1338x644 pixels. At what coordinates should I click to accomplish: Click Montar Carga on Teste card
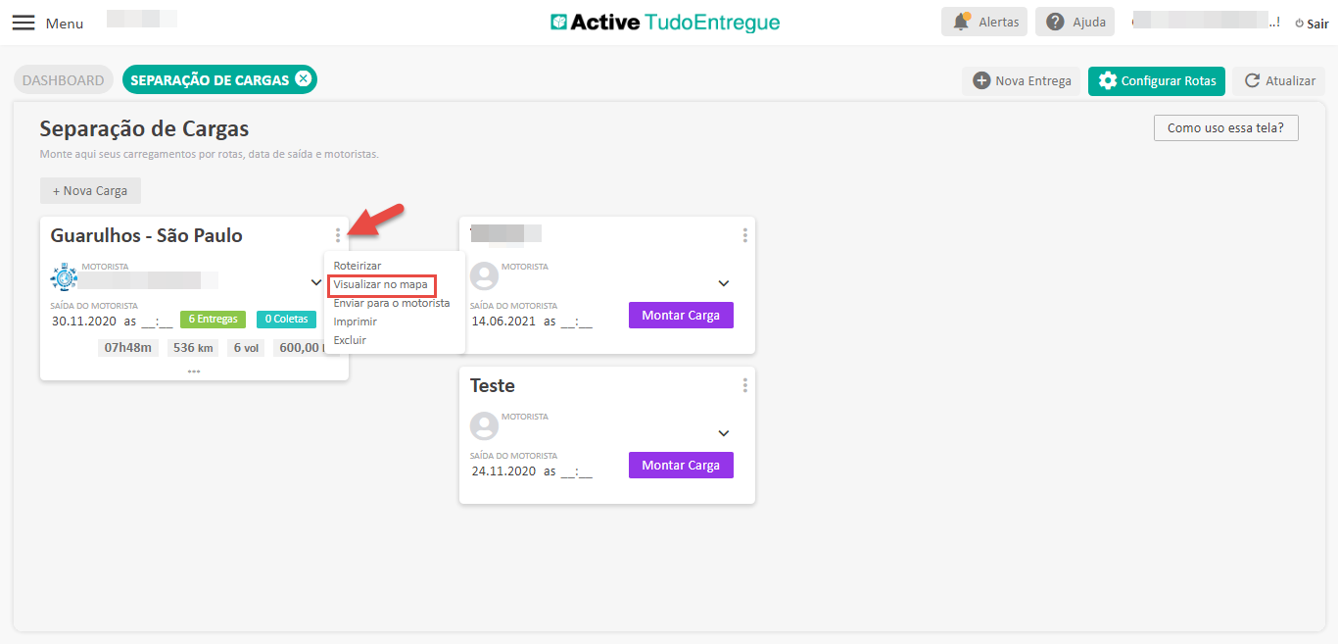[x=681, y=466]
